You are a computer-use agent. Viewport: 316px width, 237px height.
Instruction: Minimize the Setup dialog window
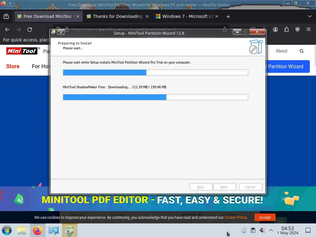(237, 32)
